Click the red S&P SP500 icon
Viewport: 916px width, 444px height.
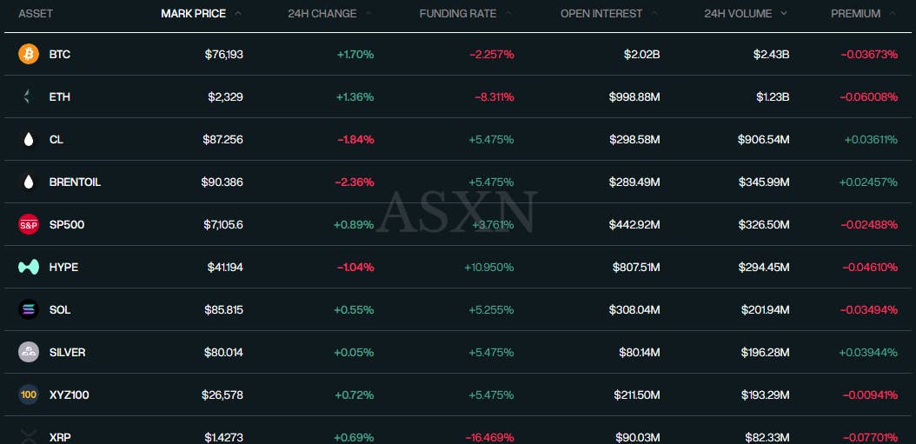tap(29, 224)
